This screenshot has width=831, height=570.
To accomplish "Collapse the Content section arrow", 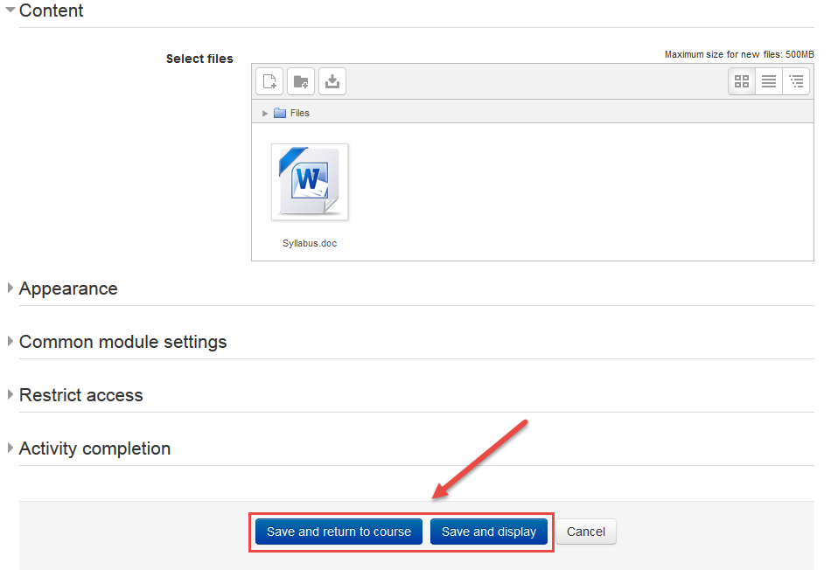I will 10,10.
